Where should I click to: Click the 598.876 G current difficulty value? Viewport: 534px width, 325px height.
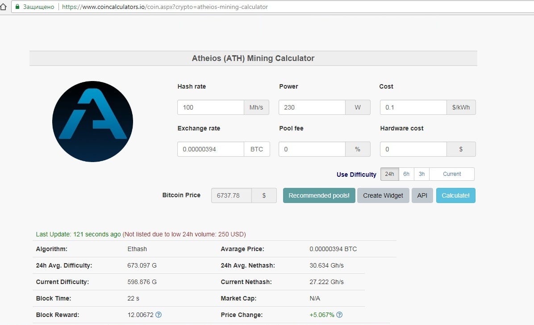point(142,282)
